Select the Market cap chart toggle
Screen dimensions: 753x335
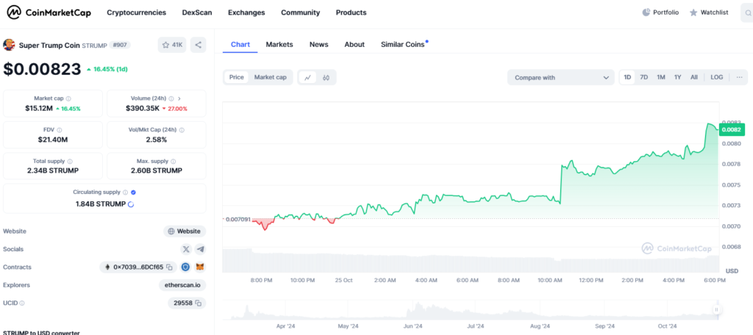click(x=270, y=77)
